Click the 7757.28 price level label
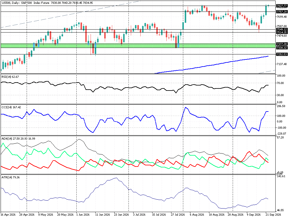The height and width of the screenshot is (218, 291). (282, 12)
